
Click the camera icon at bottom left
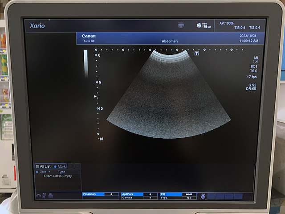coord(38,196)
